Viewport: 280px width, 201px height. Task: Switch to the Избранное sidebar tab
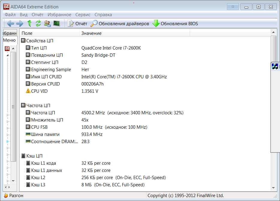[10, 33]
